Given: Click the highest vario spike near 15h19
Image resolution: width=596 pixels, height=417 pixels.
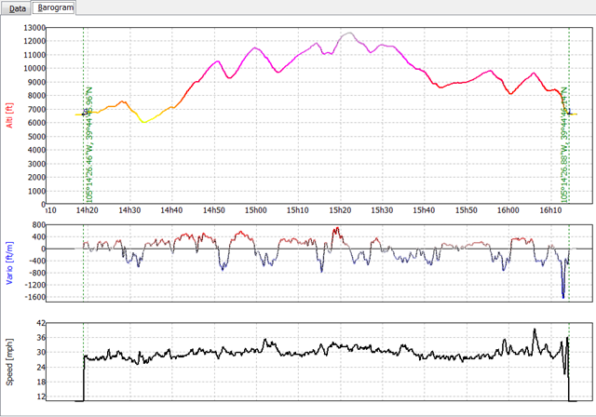Looking at the screenshot, I should click(x=336, y=228).
